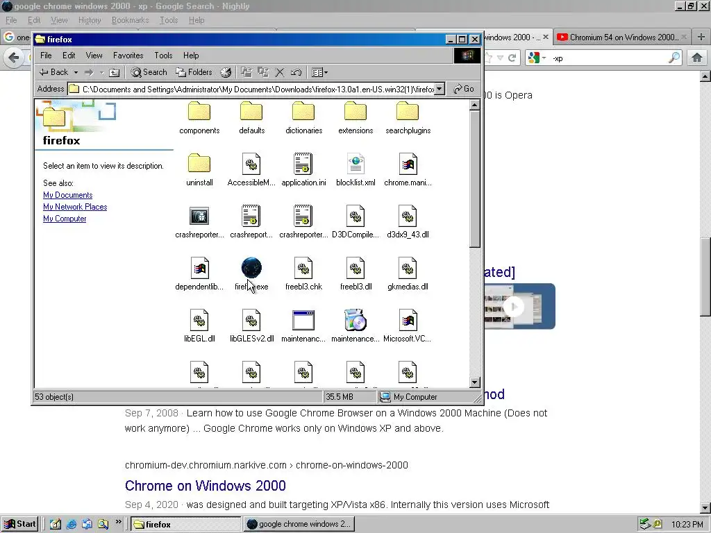711x533 pixels.
Task: Open the History menu in Nightly
Action: point(90,20)
